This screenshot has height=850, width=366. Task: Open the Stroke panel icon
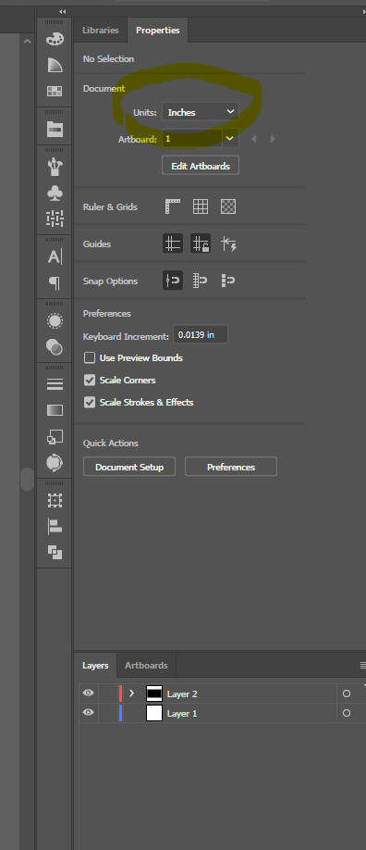[x=55, y=384]
